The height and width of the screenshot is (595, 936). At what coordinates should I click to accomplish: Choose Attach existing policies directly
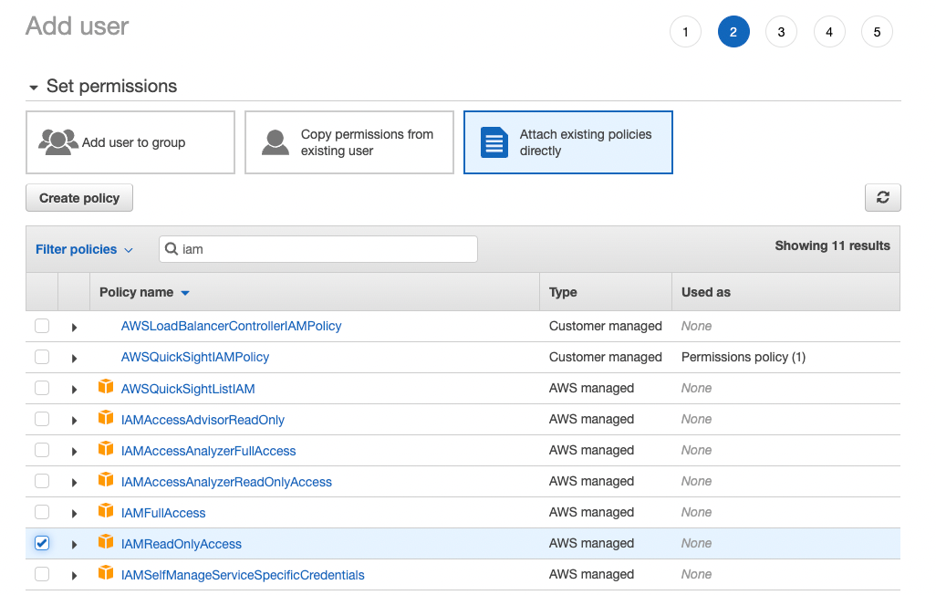pos(568,142)
